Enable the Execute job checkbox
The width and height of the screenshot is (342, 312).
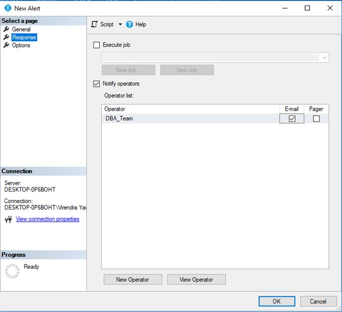coord(97,45)
